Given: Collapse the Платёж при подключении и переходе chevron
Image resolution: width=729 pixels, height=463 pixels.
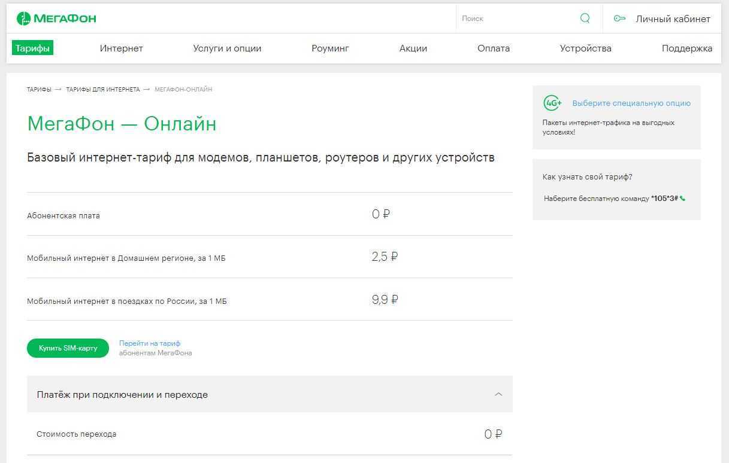Looking at the screenshot, I should 498,394.
